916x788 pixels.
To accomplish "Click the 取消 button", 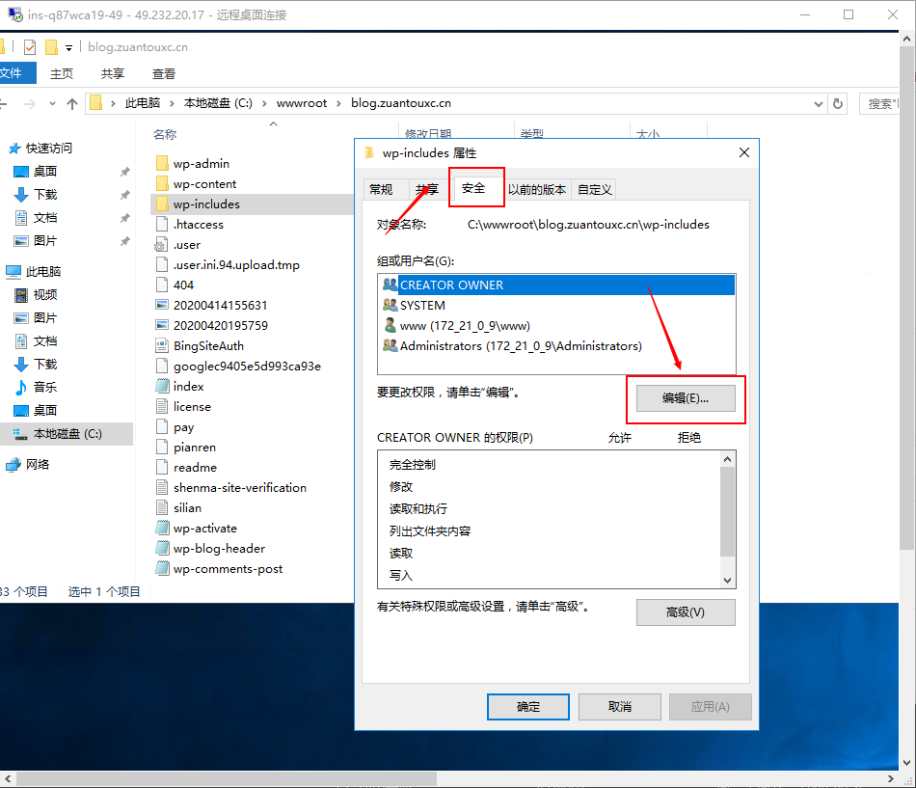I will coord(619,707).
